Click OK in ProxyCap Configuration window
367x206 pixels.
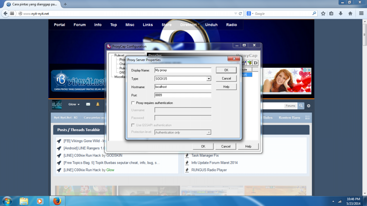click(203, 146)
